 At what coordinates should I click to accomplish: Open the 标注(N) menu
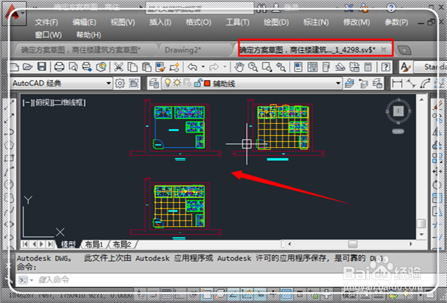[x=316, y=22]
